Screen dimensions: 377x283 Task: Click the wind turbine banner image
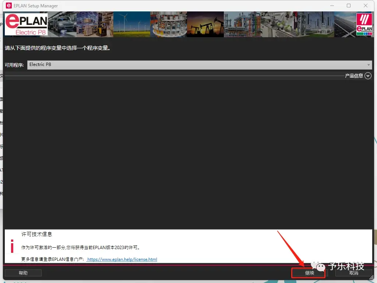(132, 24)
